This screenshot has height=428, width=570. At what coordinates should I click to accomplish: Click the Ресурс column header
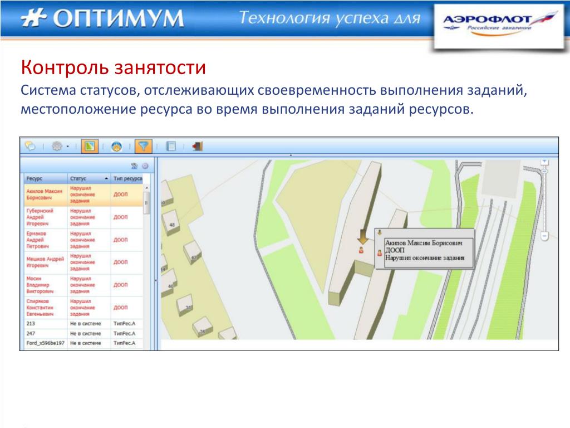point(45,178)
